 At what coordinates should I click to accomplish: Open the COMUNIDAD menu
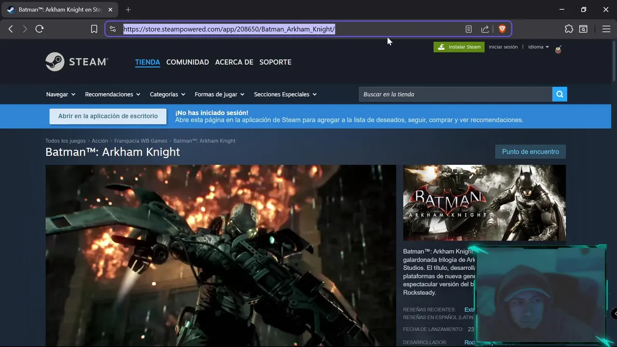click(x=188, y=62)
